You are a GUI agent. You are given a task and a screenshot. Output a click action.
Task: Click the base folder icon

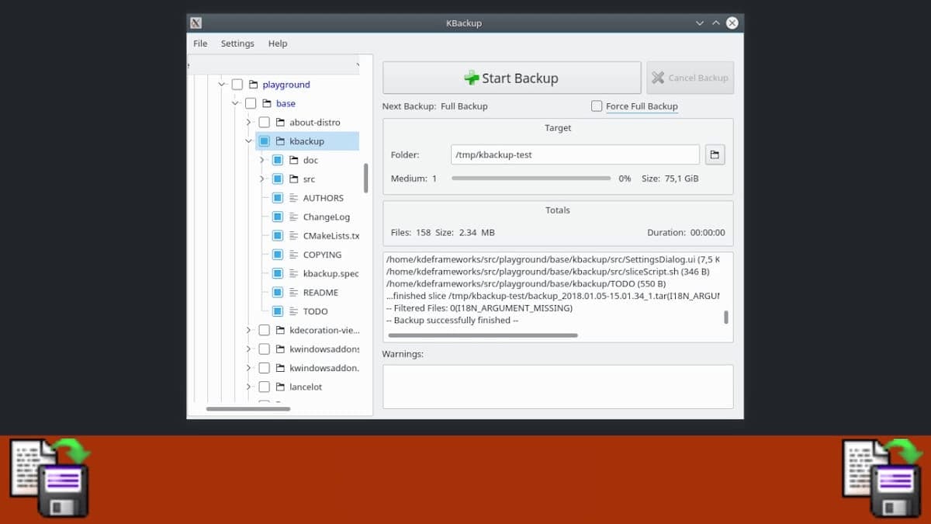click(x=266, y=103)
